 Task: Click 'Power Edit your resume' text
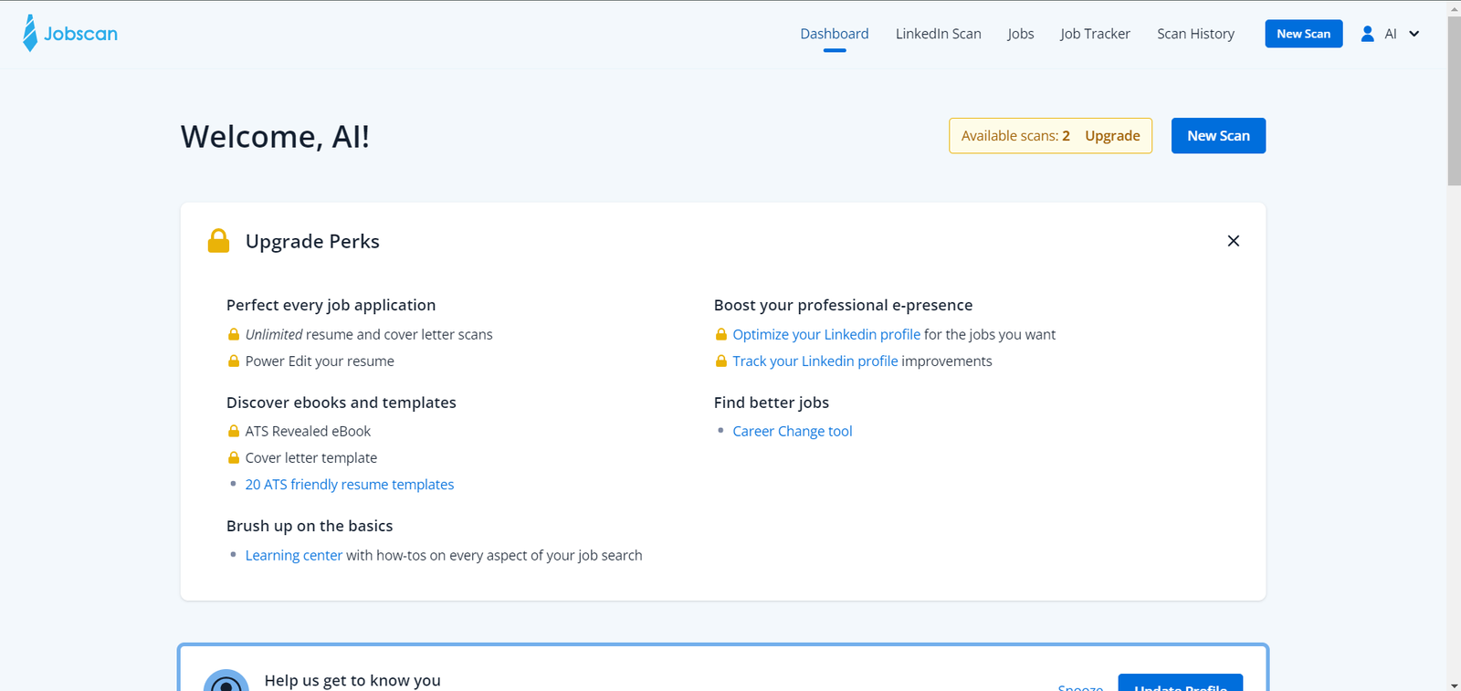[320, 361]
